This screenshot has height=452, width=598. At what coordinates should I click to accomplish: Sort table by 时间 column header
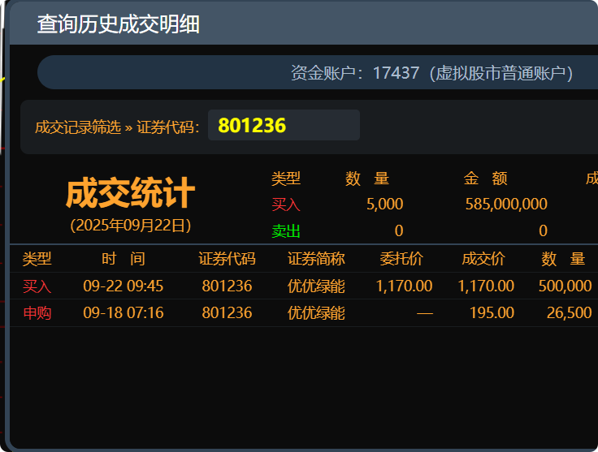point(123,259)
